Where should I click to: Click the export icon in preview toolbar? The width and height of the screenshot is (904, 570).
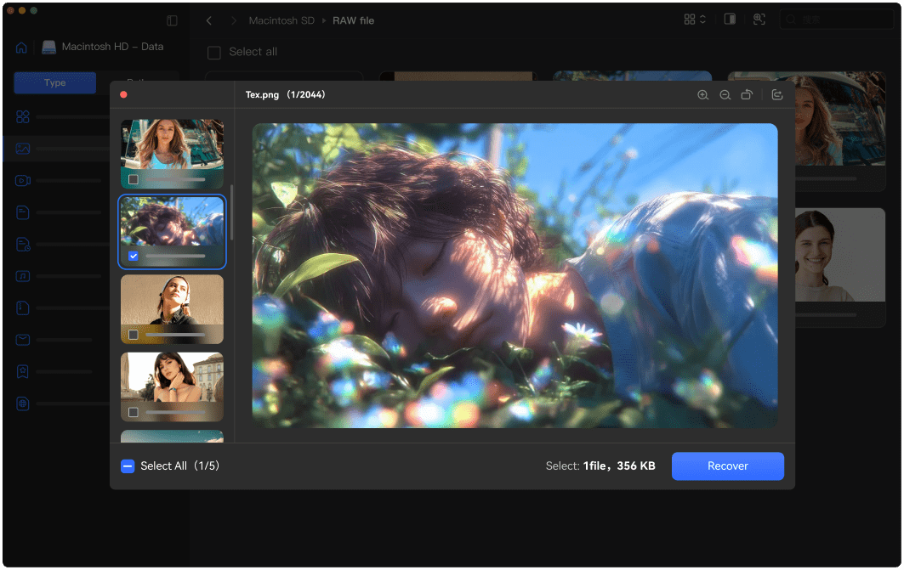[x=777, y=95]
